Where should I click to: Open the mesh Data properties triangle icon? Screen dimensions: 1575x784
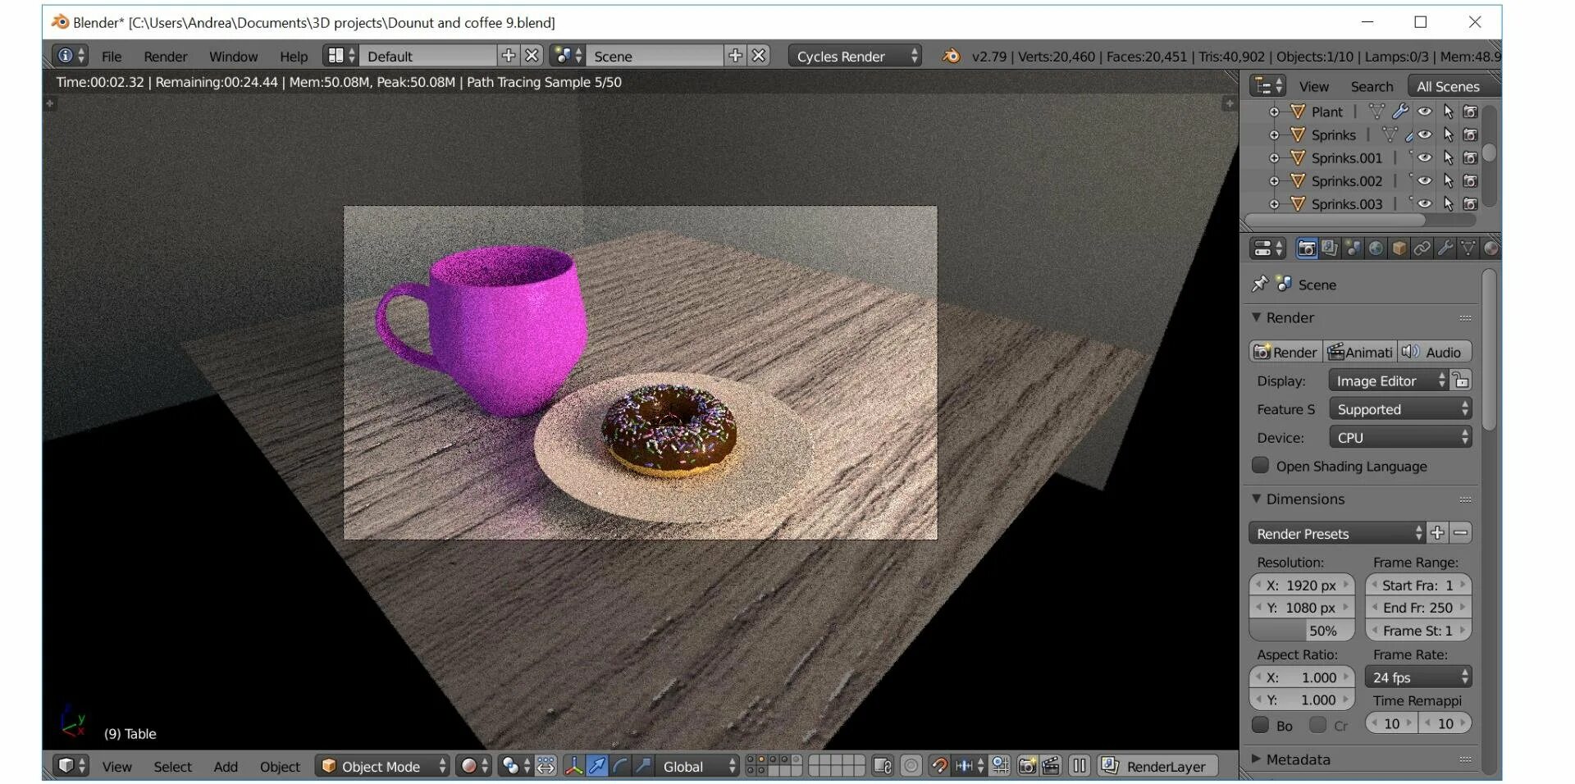[x=1468, y=248]
